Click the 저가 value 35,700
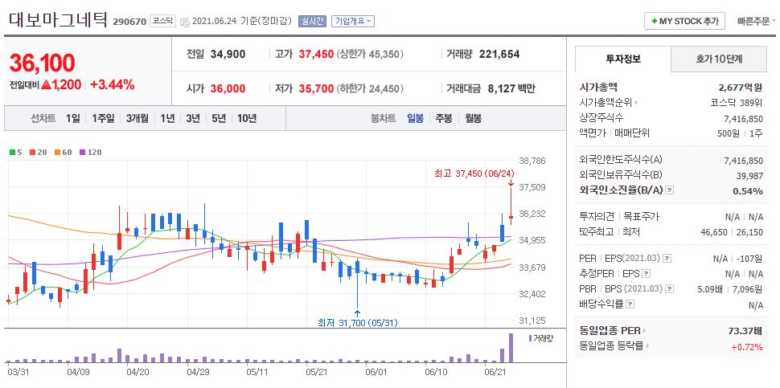This screenshot has height=388, width=780. pos(316,89)
